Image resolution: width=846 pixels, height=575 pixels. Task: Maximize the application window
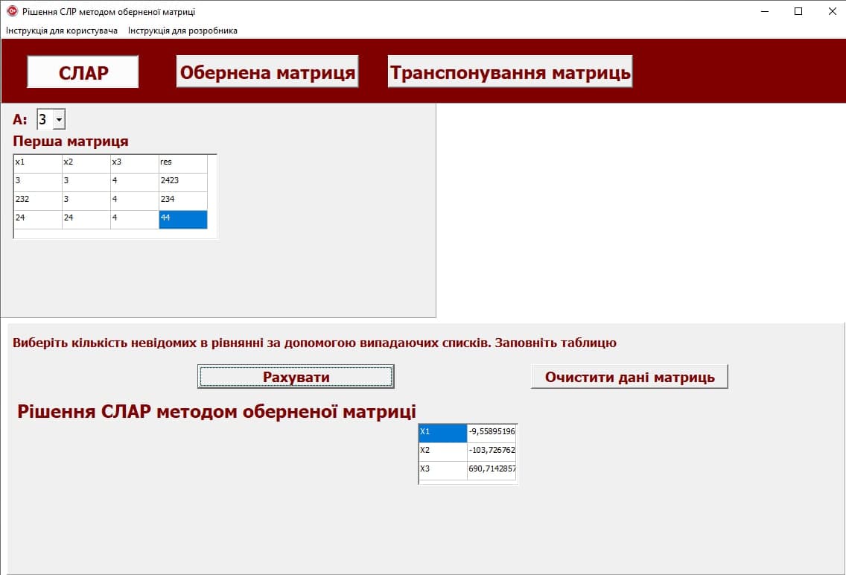798,11
